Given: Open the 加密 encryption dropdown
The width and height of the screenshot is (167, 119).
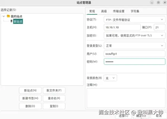Looking at the screenshot, I should 135,35.
